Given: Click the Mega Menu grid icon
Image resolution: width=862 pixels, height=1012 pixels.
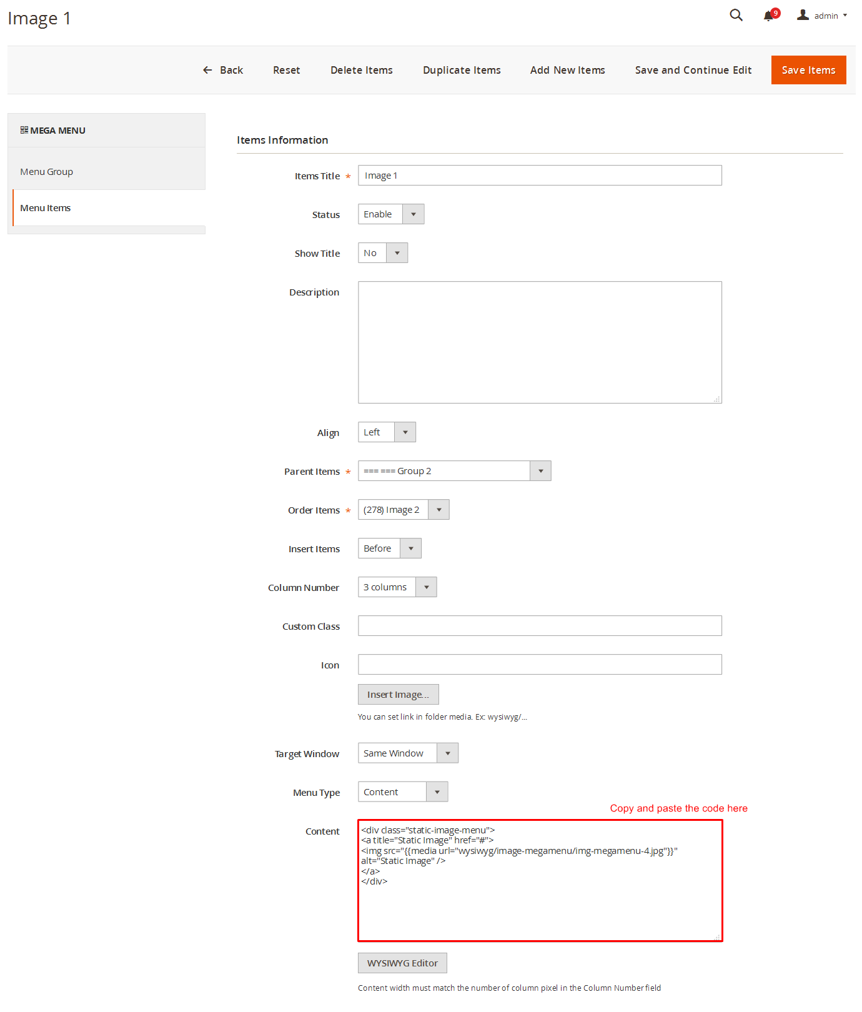Looking at the screenshot, I should [24, 130].
